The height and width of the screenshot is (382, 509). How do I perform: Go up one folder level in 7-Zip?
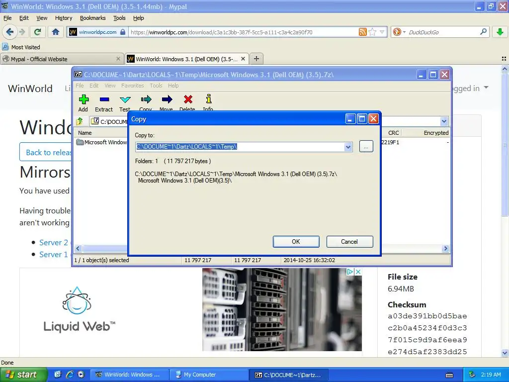tap(80, 121)
